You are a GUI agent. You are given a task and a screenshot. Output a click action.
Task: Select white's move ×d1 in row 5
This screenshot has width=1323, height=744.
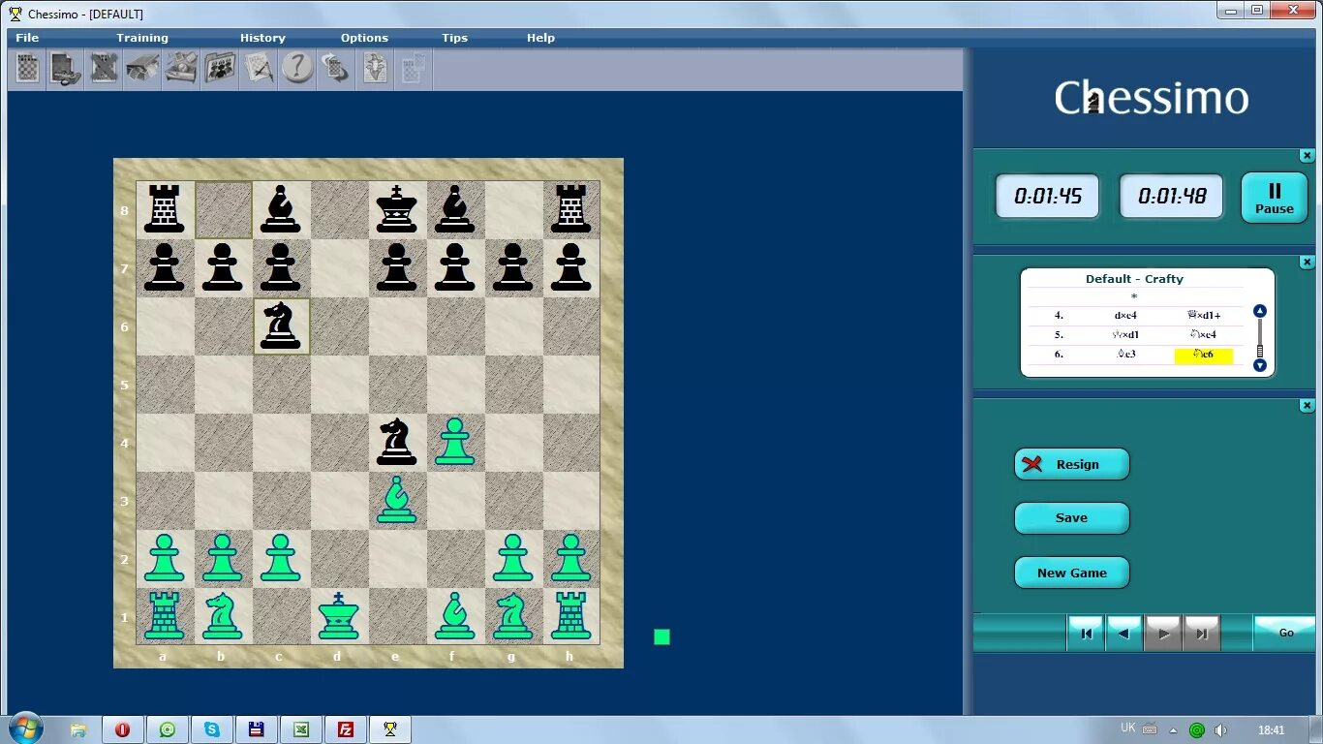(x=1125, y=334)
